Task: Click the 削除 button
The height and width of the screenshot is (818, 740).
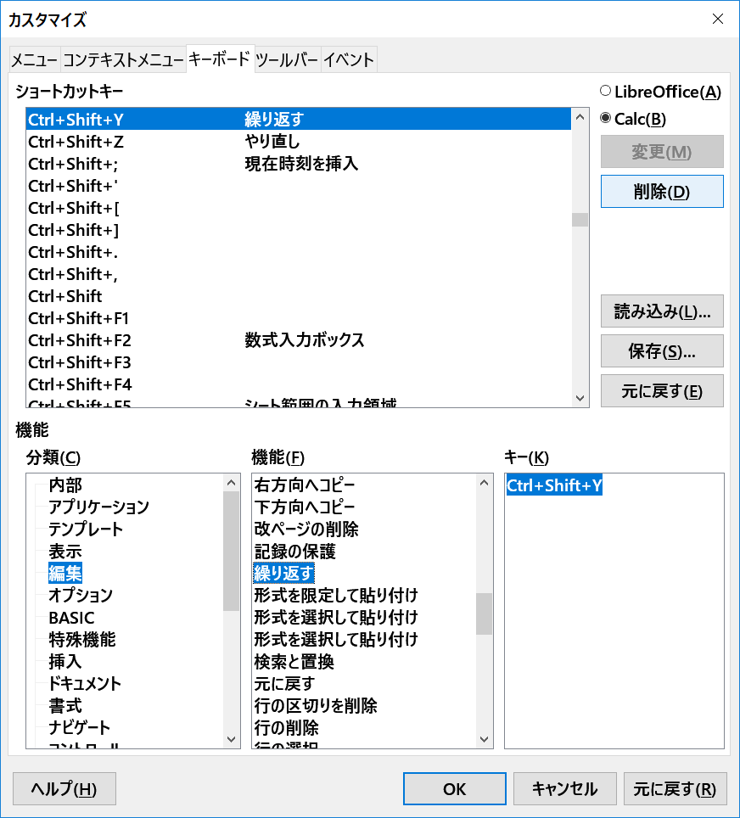Action: pyautogui.click(x=662, y=192)
